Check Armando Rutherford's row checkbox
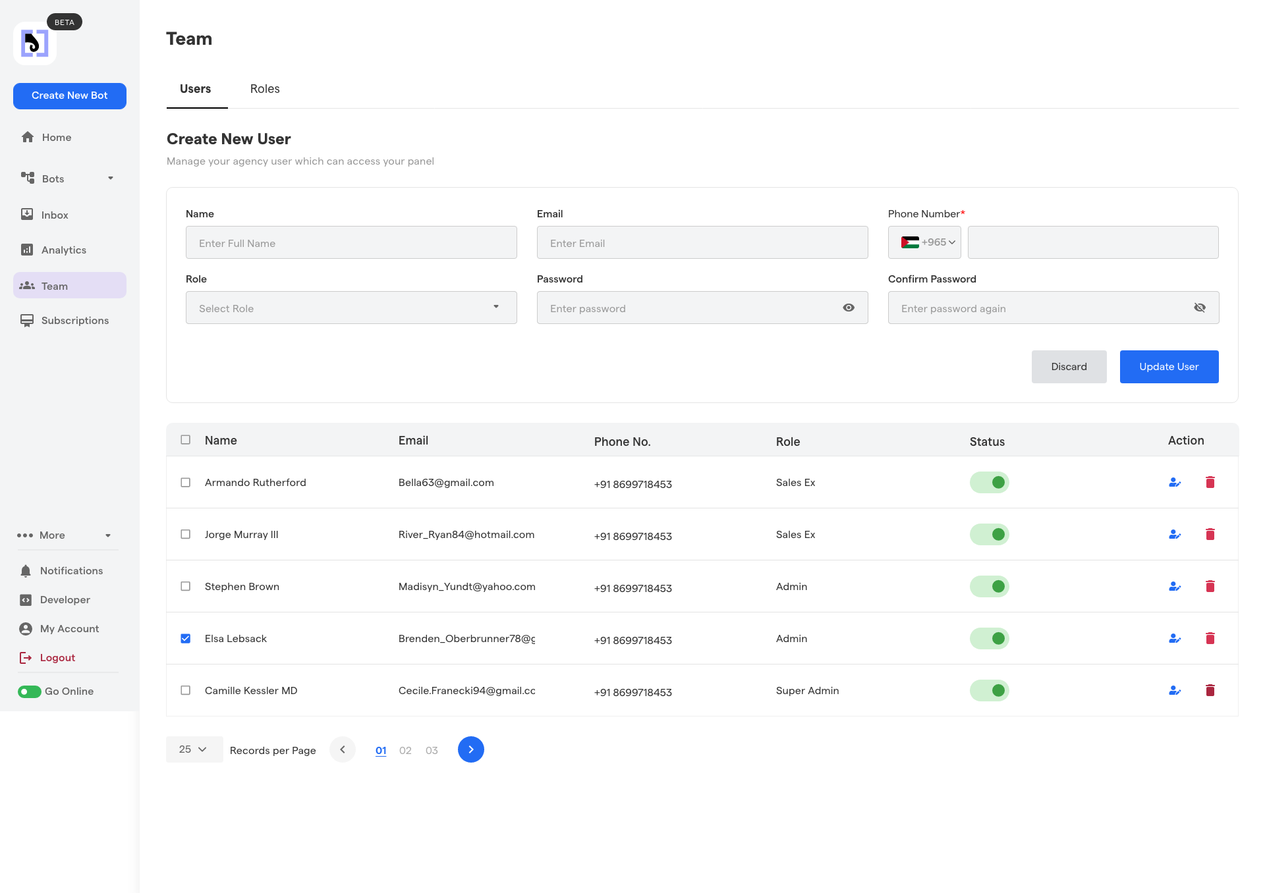Screen dimensions: 1265x893 pos(186,483)
